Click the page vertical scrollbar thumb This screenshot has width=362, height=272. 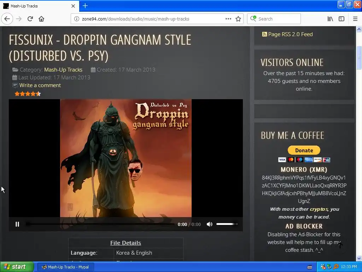click(x=359, y=57)
